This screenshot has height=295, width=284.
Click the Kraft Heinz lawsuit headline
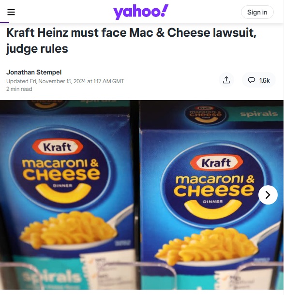point(131,41)
